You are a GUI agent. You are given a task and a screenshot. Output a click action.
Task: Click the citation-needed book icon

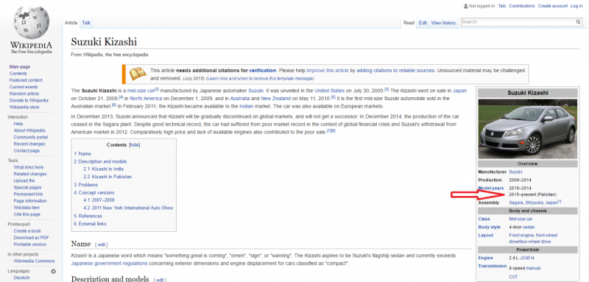pyautogui.click(x=138, y=74)
